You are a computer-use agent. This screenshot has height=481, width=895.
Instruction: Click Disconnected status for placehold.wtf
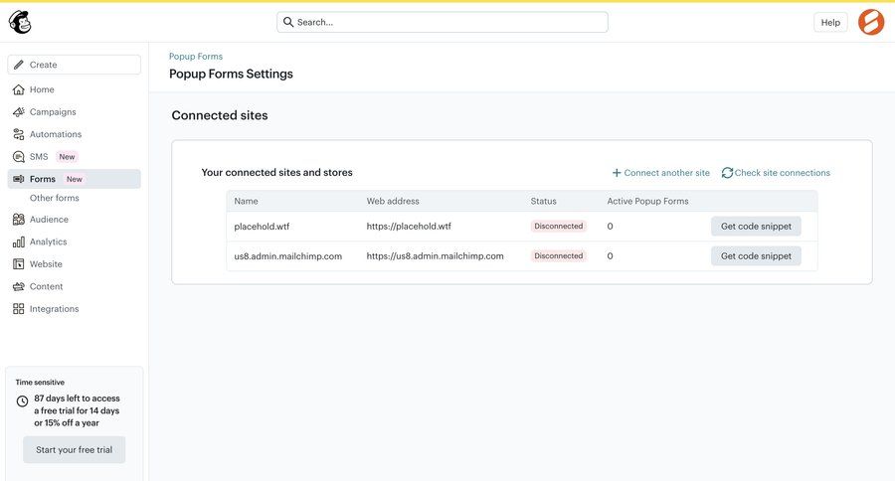tap(558, 226)
